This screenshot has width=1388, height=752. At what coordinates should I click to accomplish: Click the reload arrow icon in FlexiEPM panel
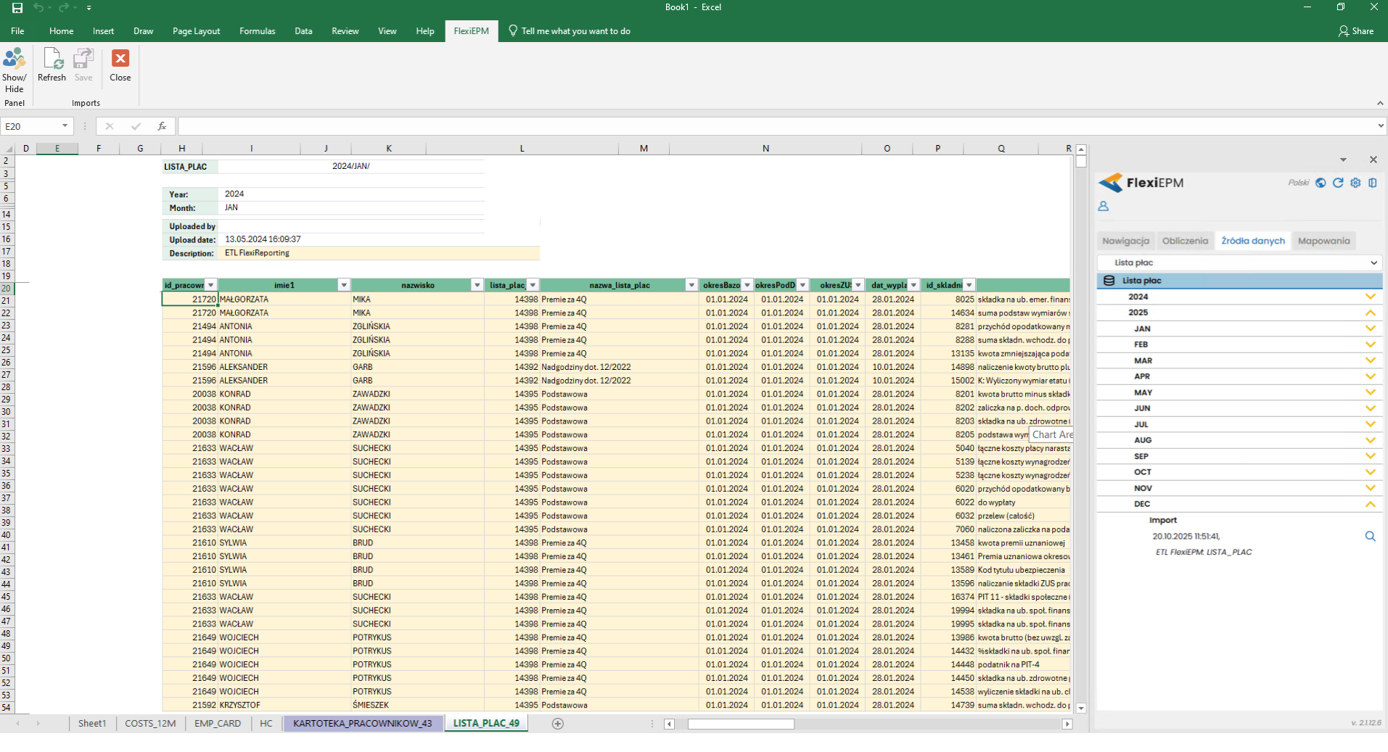1338,183
